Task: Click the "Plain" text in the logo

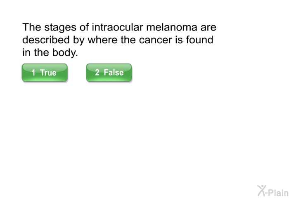Action: 278,193
